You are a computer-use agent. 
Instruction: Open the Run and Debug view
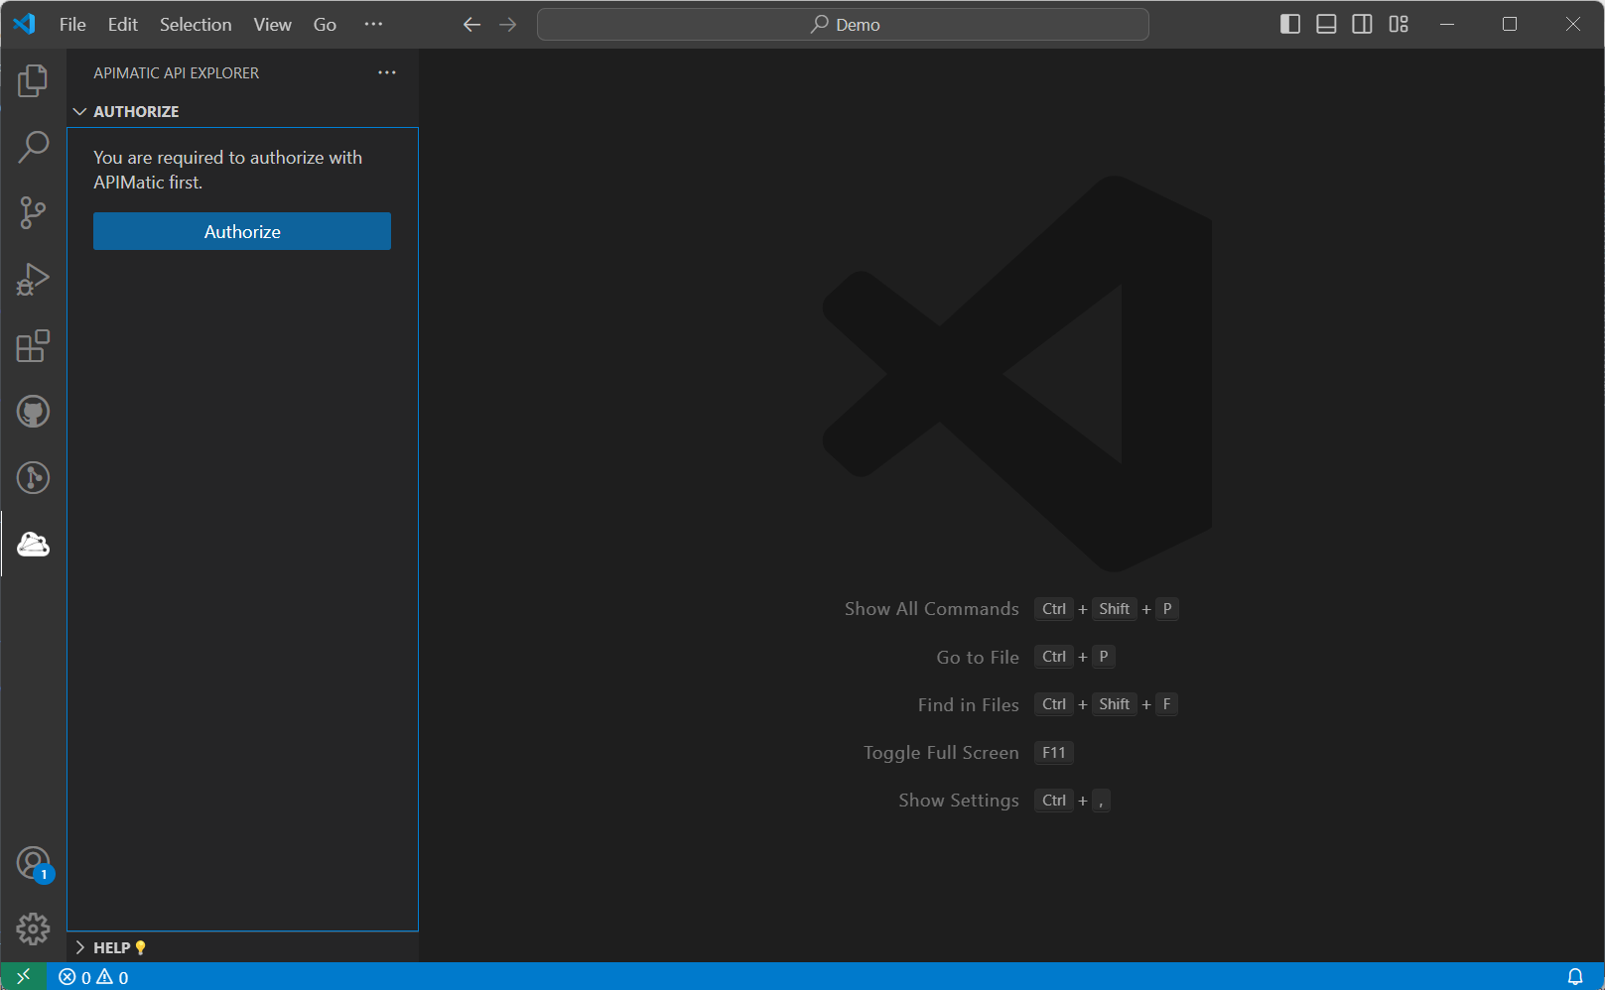pyautogui.click(x=33, y=279)
